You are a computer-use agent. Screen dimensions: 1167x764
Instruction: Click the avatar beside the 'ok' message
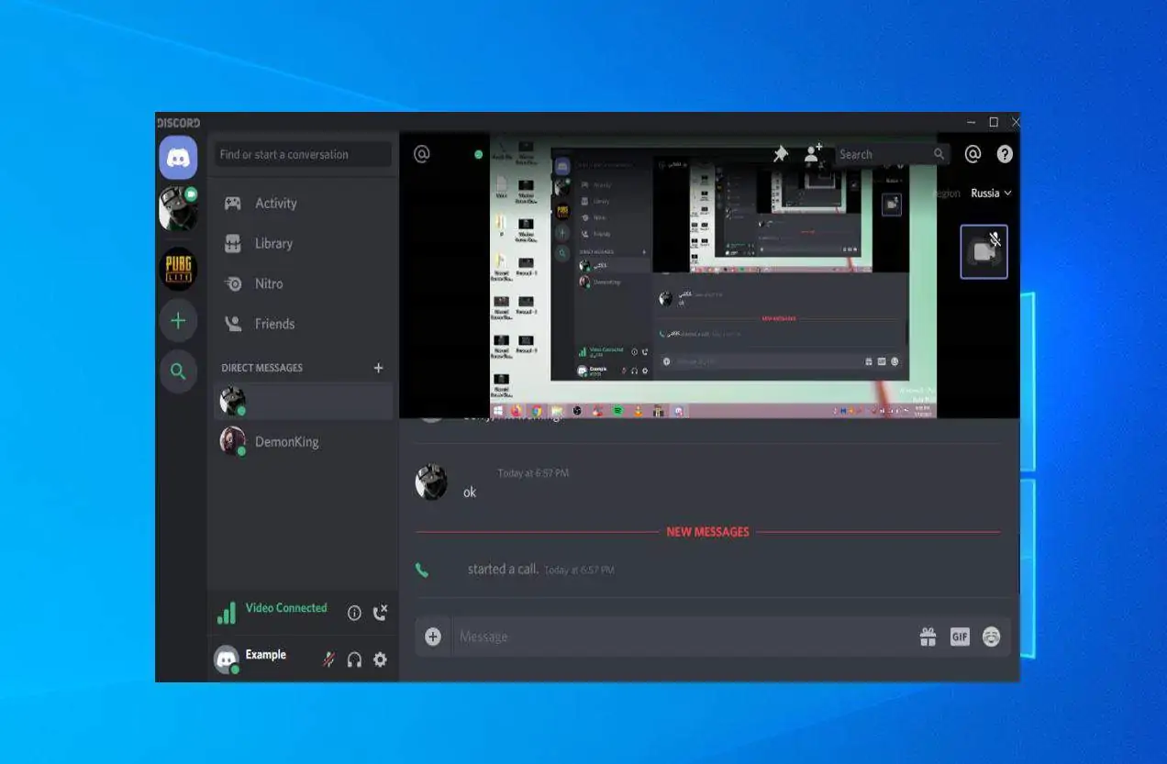pos(431,482)
